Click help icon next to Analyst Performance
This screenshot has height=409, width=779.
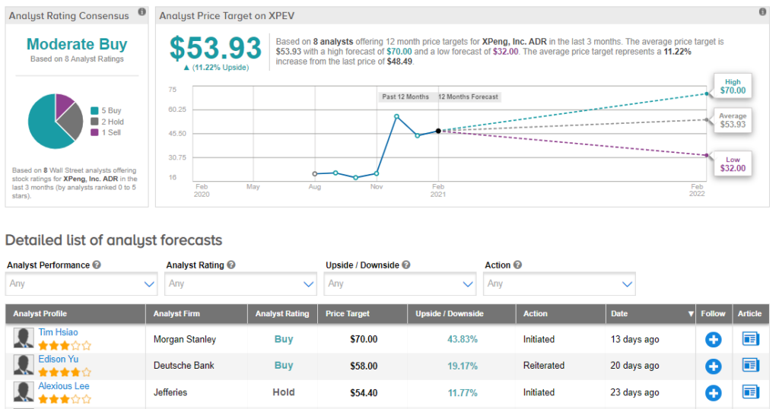tap(97, 265)
